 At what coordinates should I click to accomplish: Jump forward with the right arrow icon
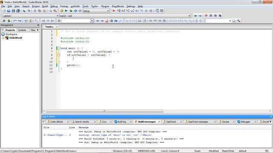coord(200,16)
